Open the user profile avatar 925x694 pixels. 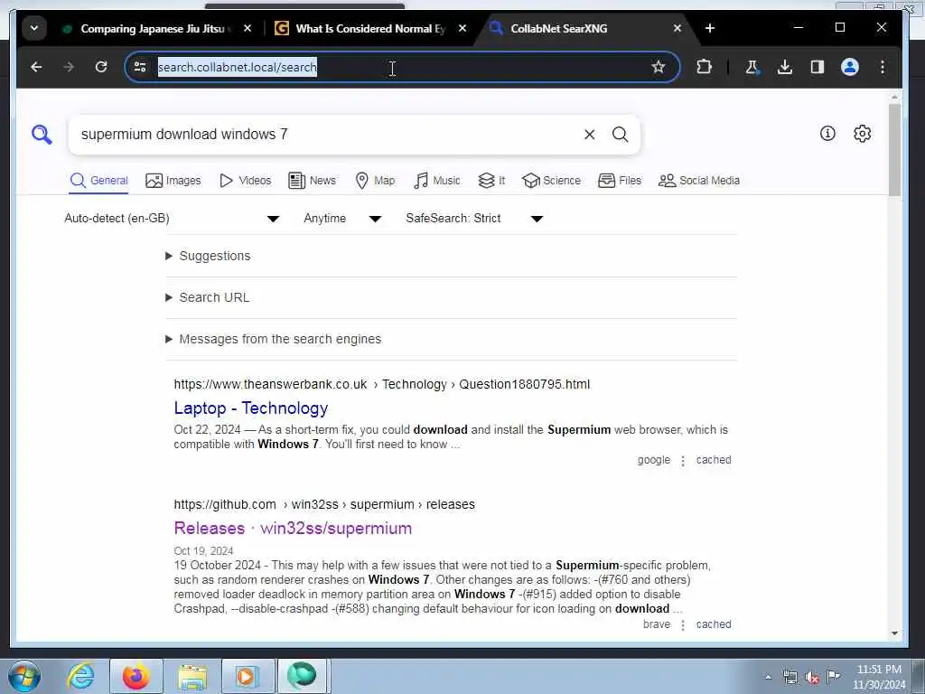tap(849, 67)
